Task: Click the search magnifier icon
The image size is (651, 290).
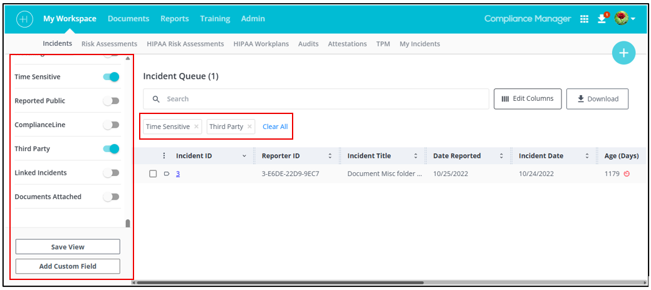Action: pyautogui.click(x=156, y=99)
